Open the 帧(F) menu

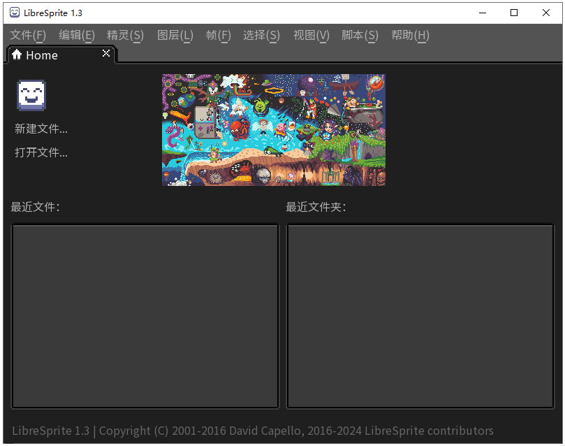click(x=219, y=36)
